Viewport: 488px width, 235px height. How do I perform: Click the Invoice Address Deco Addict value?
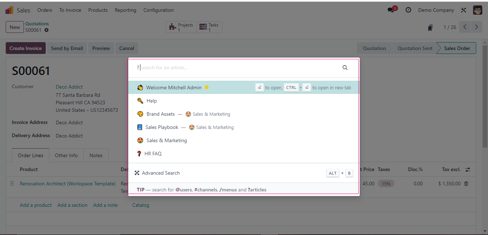point(69,122)
